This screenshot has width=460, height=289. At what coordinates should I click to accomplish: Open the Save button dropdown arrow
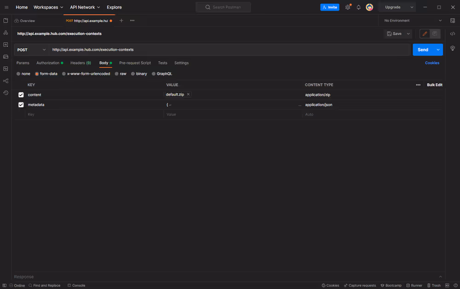click(x=408, y=34)
